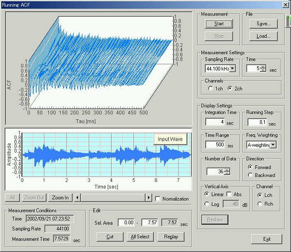Choose Backward direction option
291x252 pixels.
[x=250, y=175]
